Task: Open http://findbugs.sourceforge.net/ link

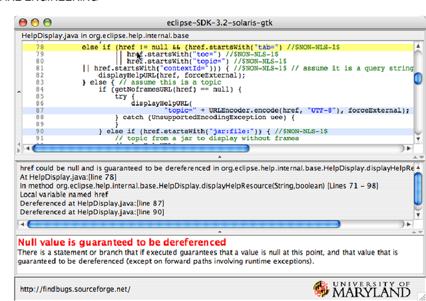Action: tap(75, 289)
